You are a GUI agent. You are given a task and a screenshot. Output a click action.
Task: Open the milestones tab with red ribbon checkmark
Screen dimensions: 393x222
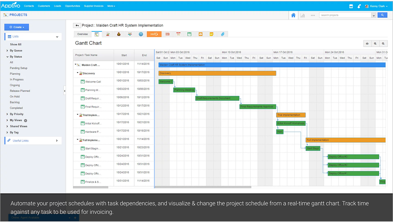(108, 34)
